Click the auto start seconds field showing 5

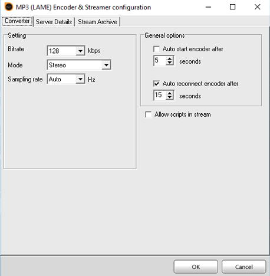[x=160, y=61]
